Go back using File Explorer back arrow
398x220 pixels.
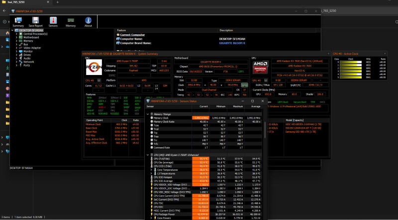pos(4,10)
